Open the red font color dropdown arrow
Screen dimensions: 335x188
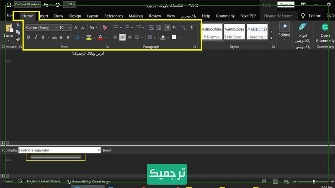point(106,37)
